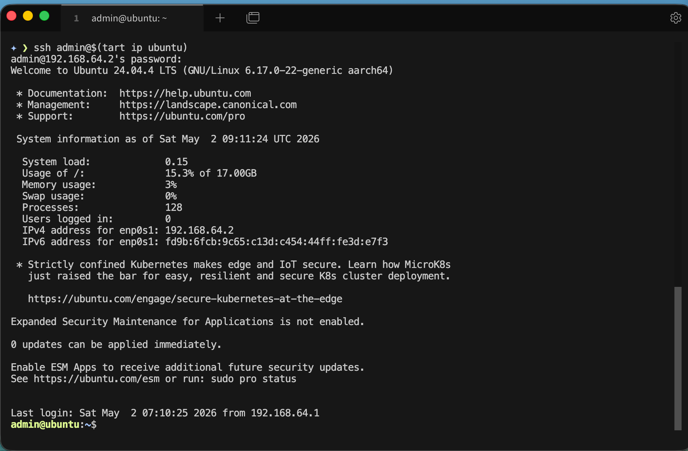Click the Enable ESM Apps line
688x451 pixels.
coord(188,368)
